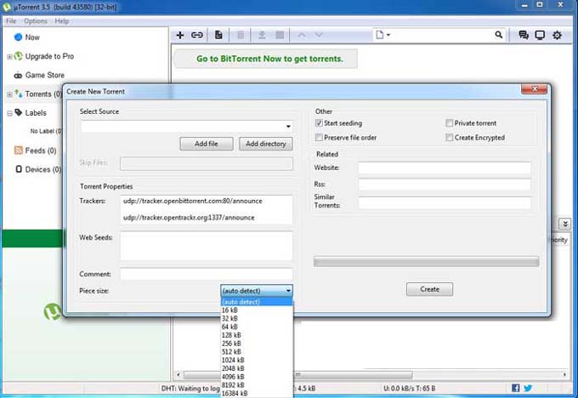Enable the Create Encrypted checkbox
Screen dimensions: 578x398
[449, 137]
